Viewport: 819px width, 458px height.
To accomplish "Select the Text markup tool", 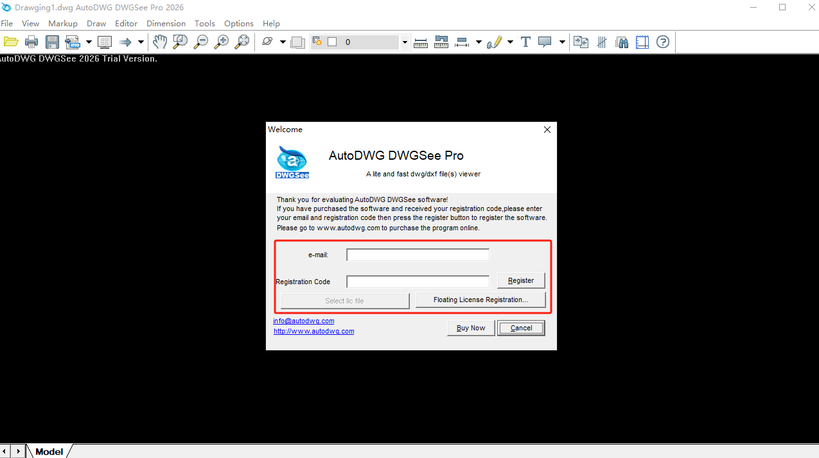I will (525, 42).
